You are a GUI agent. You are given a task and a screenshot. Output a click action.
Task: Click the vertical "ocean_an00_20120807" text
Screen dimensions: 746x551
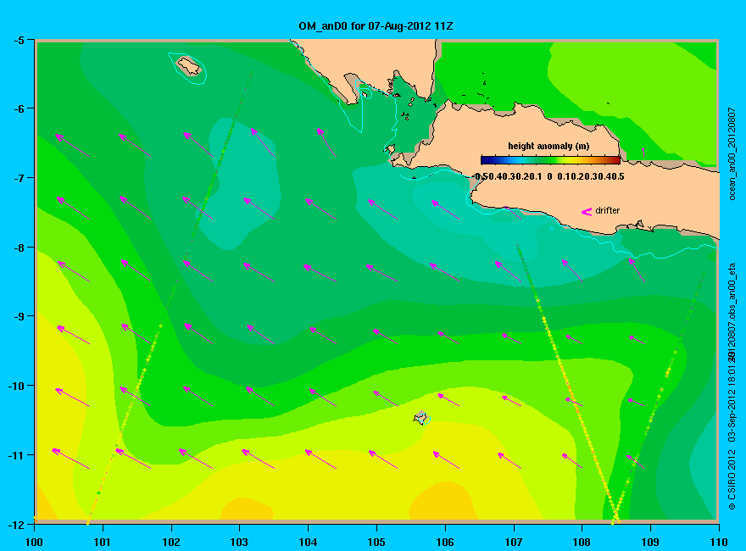pyautogui.click(x=732, y=154)
